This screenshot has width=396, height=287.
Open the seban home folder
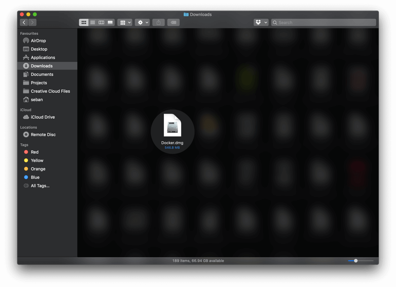[47, 99]
